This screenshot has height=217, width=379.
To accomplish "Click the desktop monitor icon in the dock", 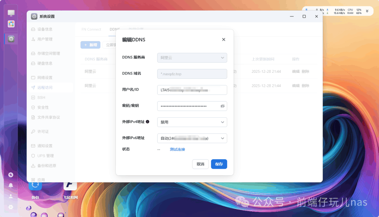I will pyautogui.click(x=11, y=13).
